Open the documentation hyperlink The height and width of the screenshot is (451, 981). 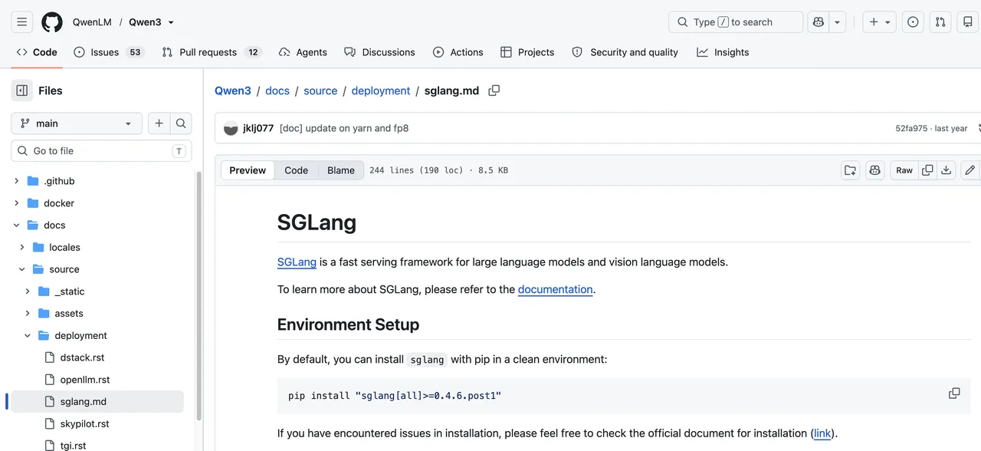(x=556, y=290)
